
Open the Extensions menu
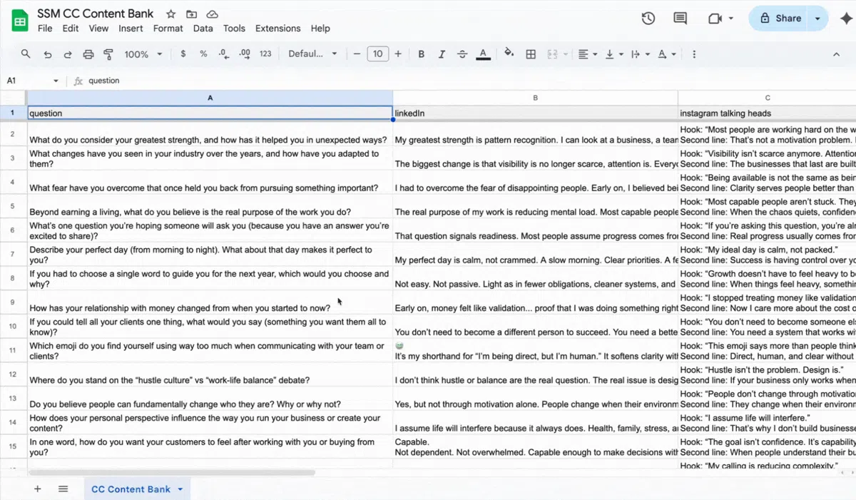tap(277, 29)
